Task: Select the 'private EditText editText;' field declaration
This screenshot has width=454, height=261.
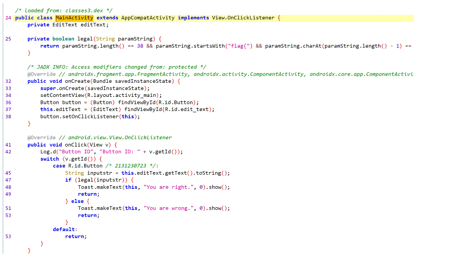Action: pos(68,25)
